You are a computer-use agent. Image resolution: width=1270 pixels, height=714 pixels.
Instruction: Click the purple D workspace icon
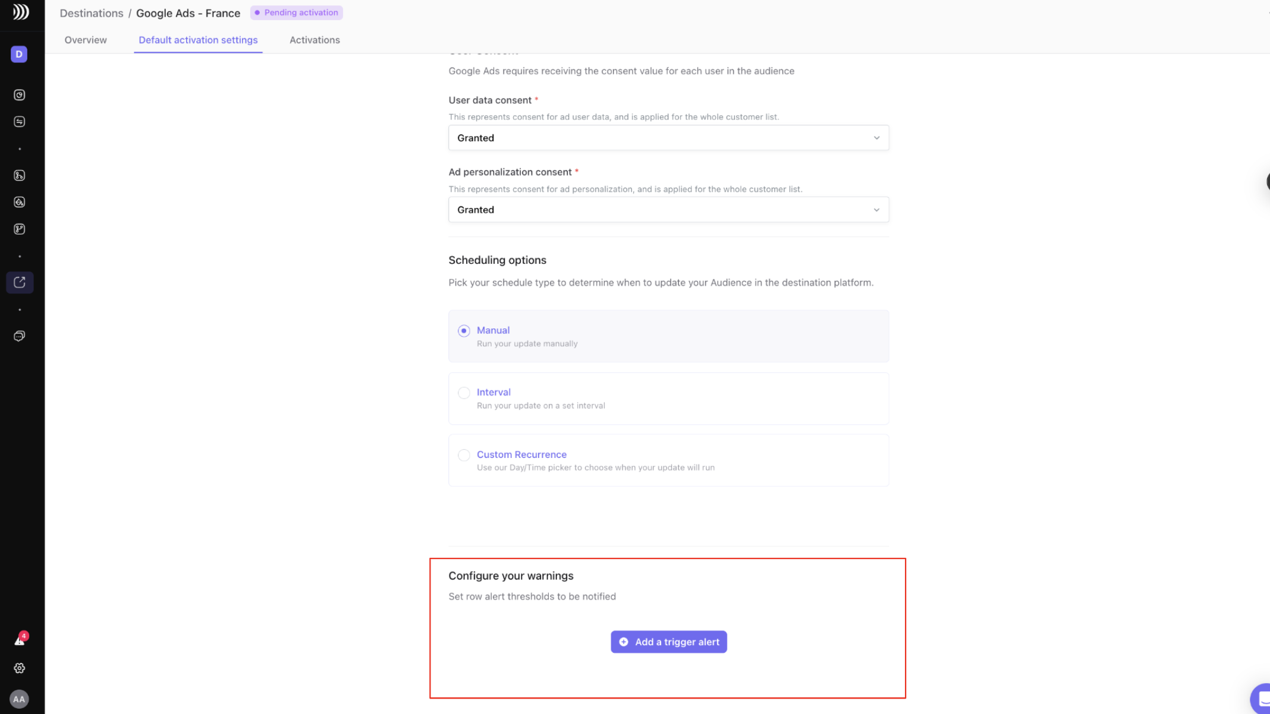[x=19, y=54]
